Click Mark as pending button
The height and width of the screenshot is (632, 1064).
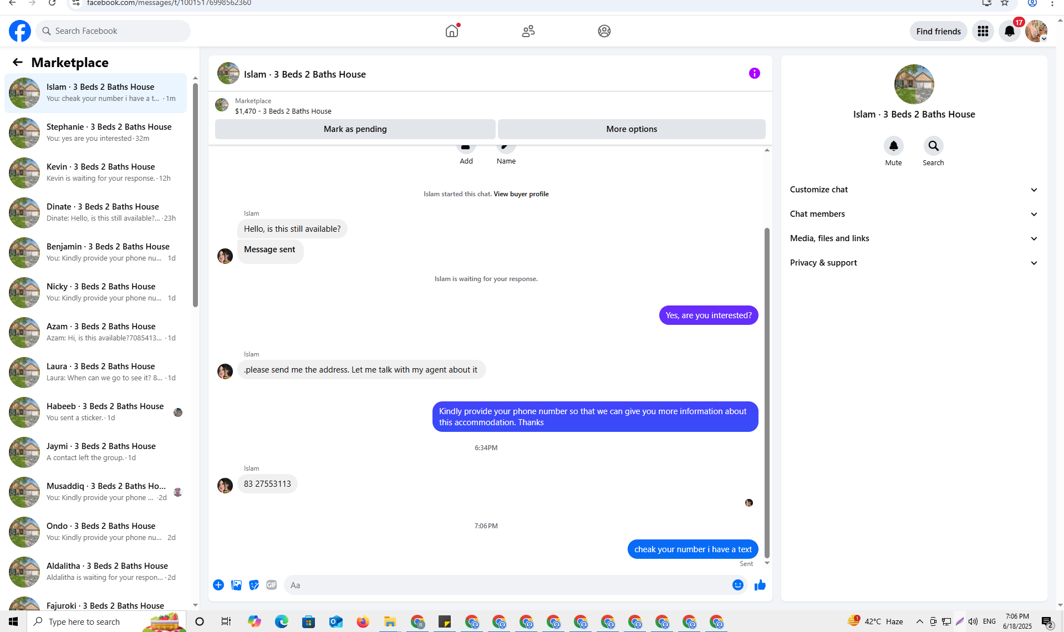click(x=355, y=129)
